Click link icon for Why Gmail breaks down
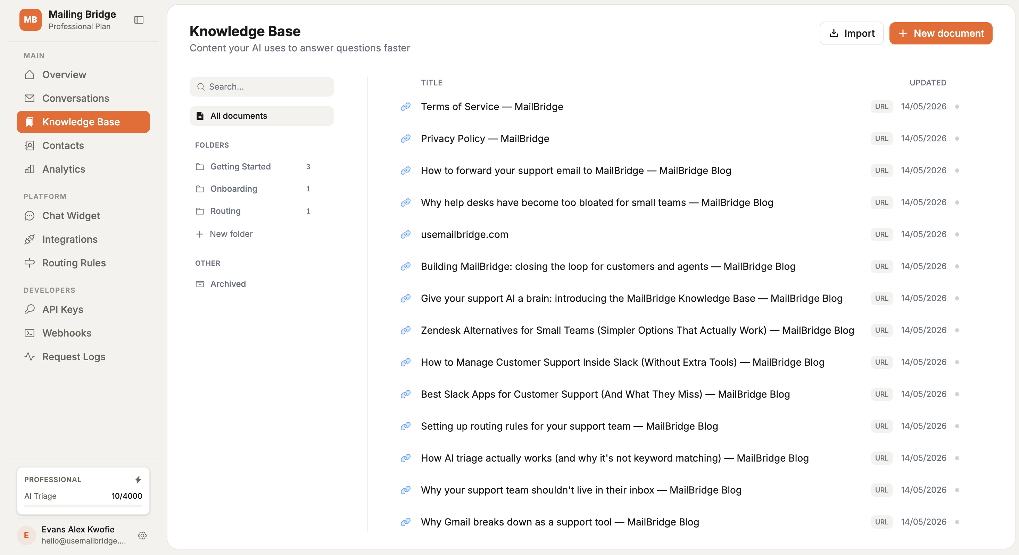1019x555 pixels. (405, 522)
